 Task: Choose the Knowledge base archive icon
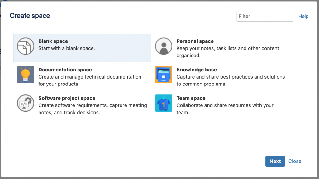pos(164,75)
